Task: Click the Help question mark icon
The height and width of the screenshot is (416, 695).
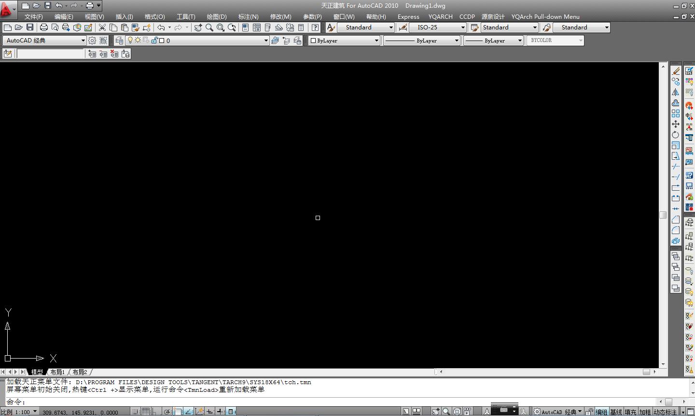Action: (315, 28)
